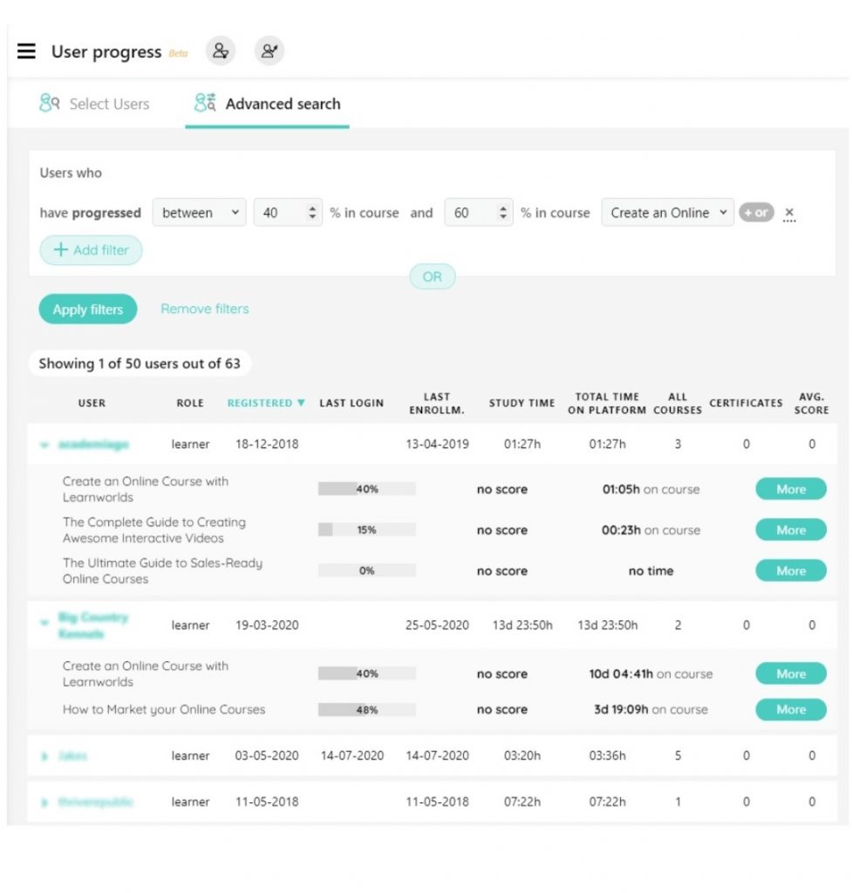Click the first user icon beside Beta

pyautogui.click(x=221, y=51)
